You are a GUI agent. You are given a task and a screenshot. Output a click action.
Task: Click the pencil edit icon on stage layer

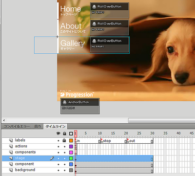52,158
